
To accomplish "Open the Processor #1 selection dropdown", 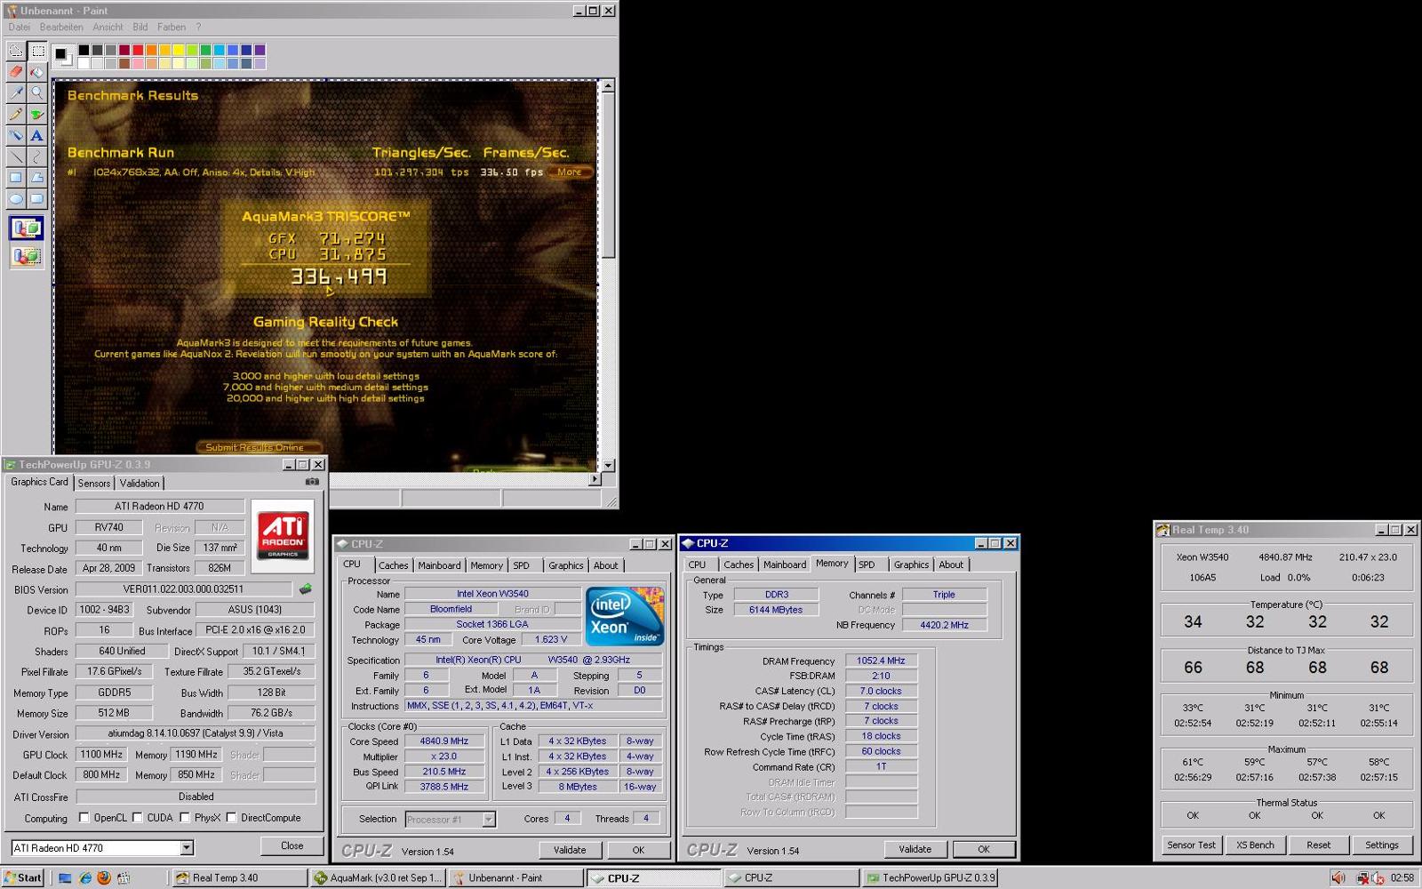I will [x=488, y=820].
